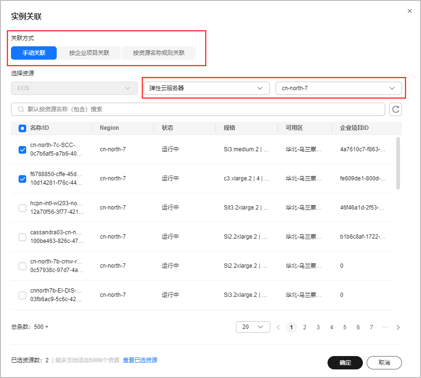Select the 按资源名称规则关联 tab
Viewport: 421px width, 378px height.
[159, 53]
